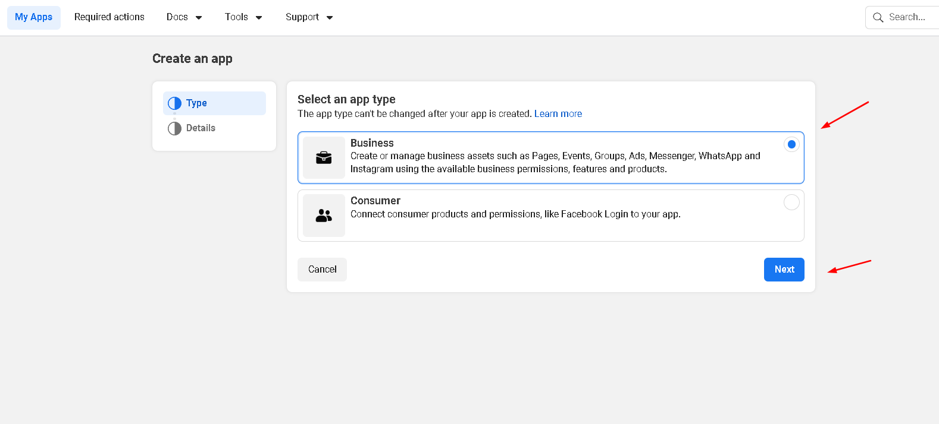Select the Consumer radio button
Screen dimensions: 939x424
click(791, 202)
